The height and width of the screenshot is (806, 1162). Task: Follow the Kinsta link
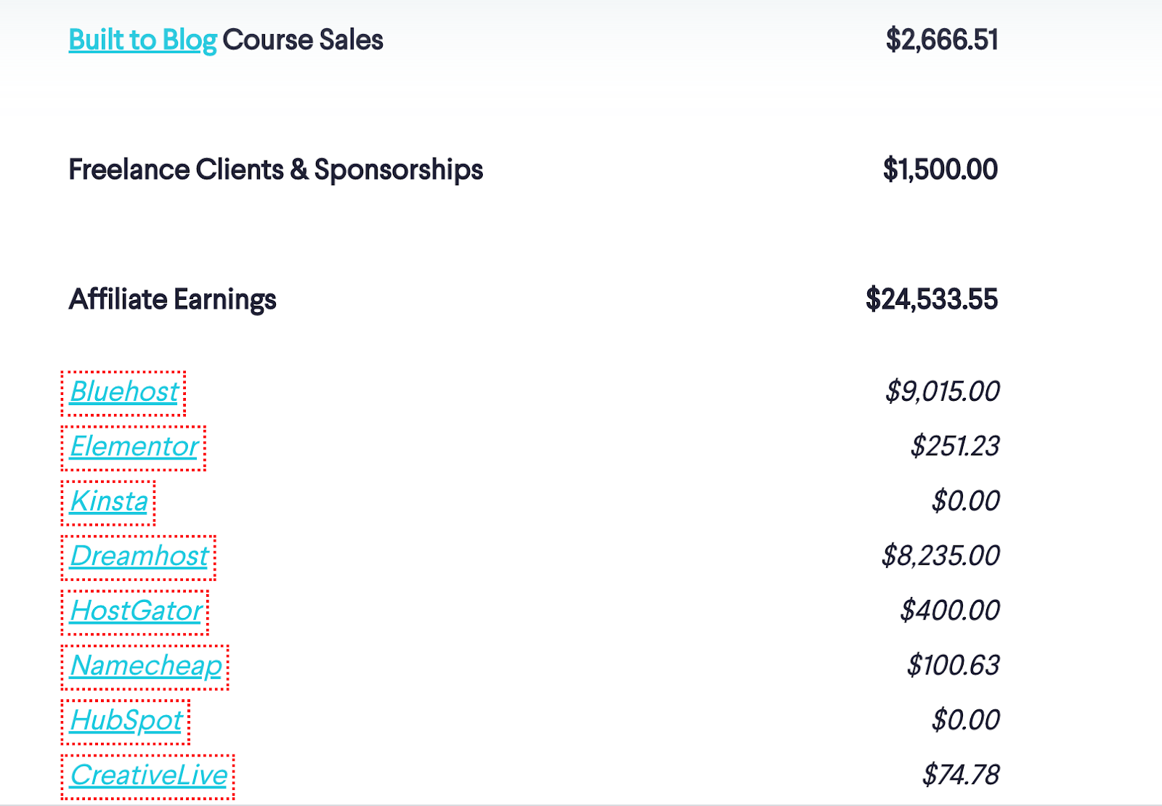pos(109,502)
